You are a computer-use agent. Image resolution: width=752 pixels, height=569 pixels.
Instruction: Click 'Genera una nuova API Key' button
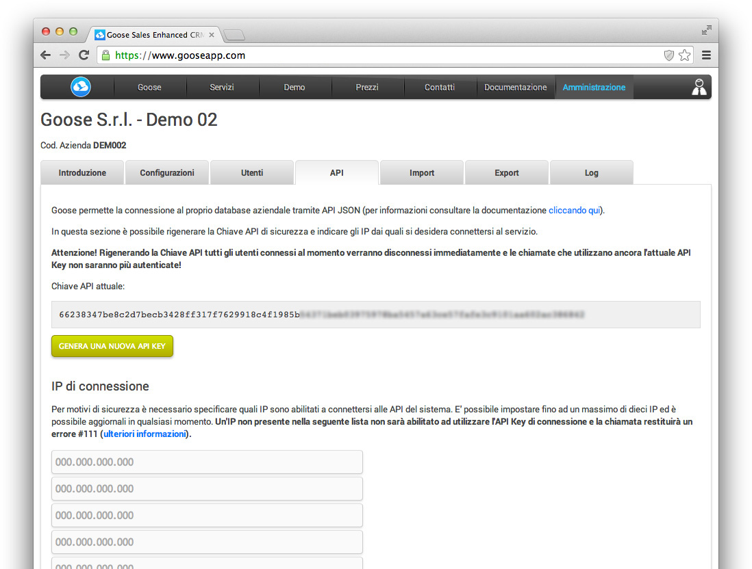(x=112, y=346)
